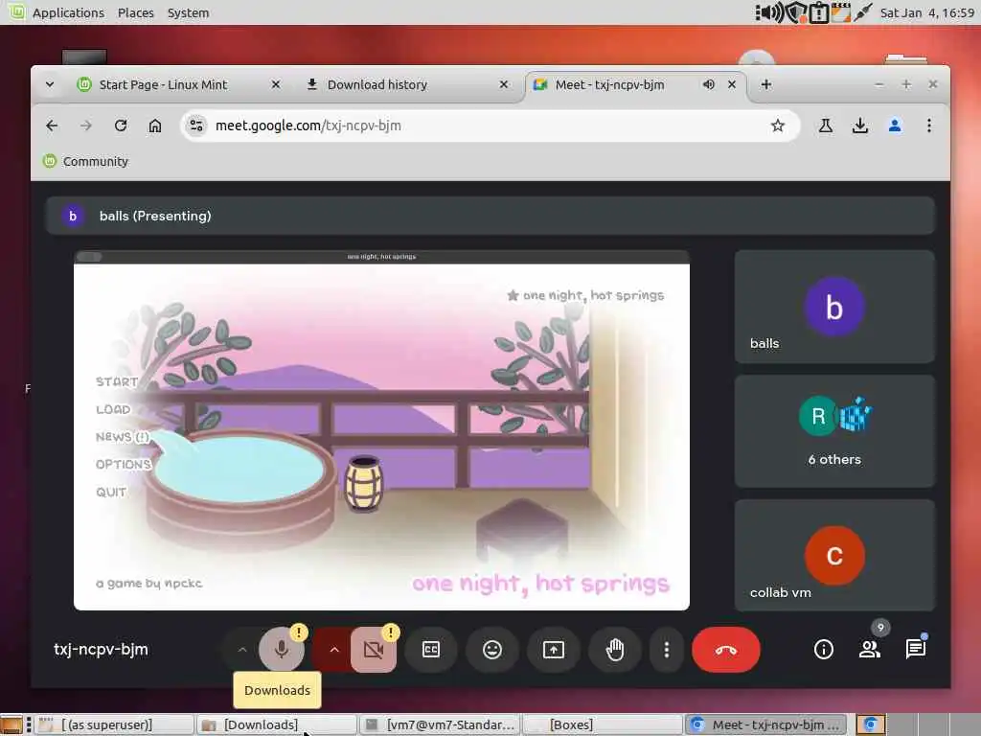
Task: Raise hand in the meeting
Action: click(615, 650)
